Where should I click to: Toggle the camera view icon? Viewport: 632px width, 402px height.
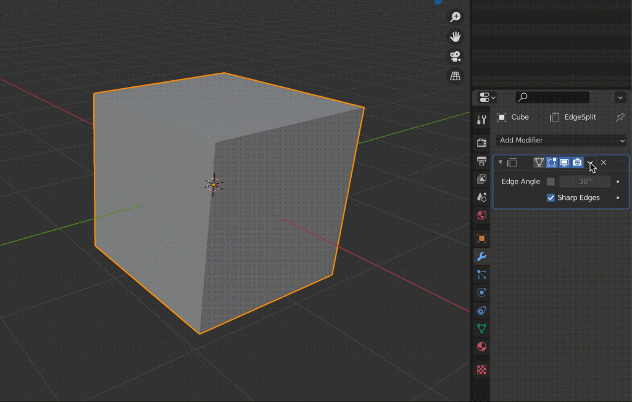(x=454, y=57)
